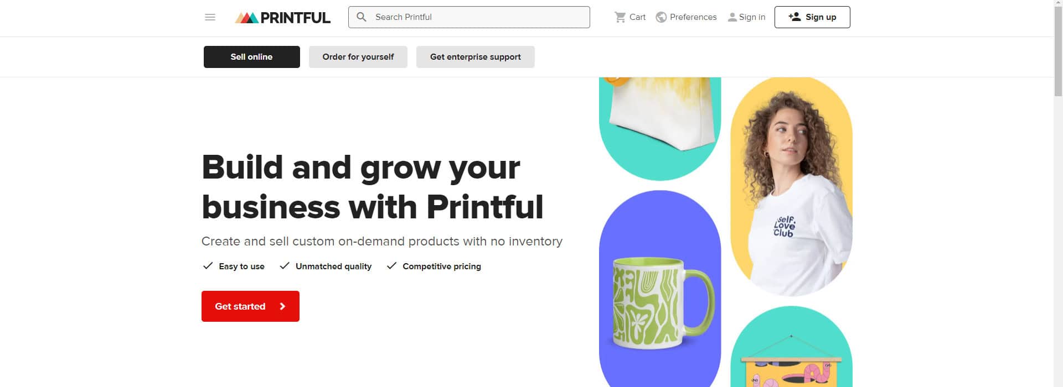Click the search magnifier icon

point(362,17)
